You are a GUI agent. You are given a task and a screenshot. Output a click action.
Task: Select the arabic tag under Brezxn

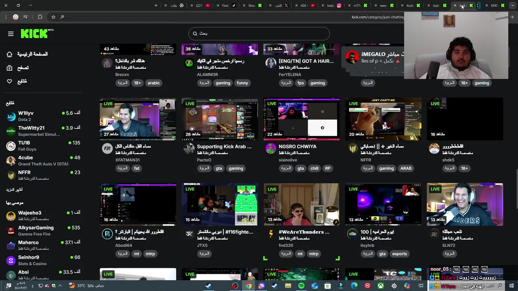(x=154, y=83)
